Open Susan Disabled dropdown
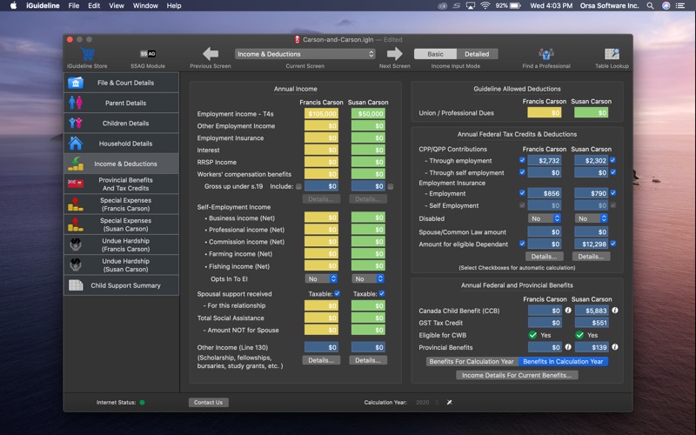 click(x=592, y=218)
